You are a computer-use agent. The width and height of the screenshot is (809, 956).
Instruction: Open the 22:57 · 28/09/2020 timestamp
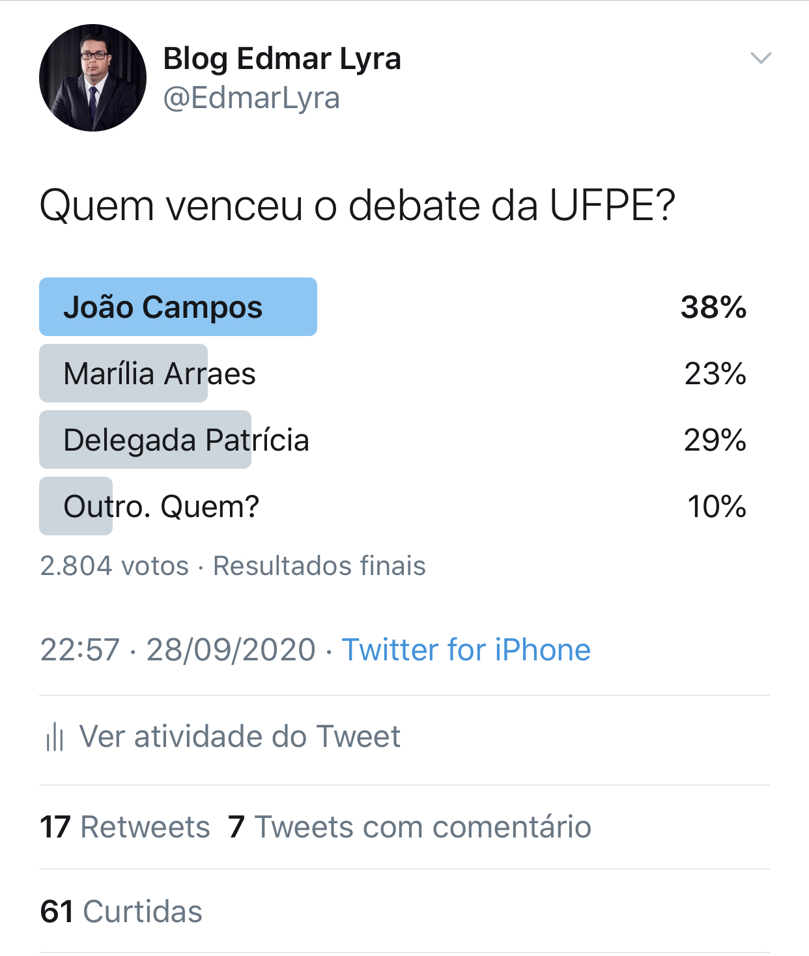coord(178,650)
